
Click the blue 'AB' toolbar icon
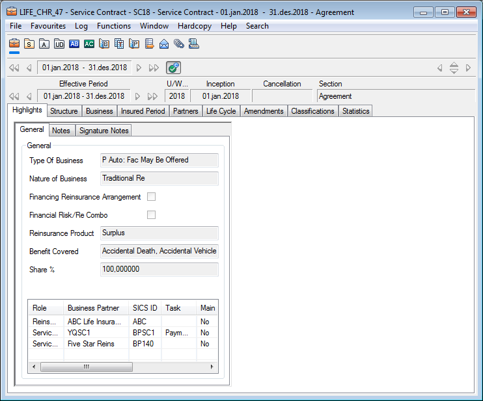[74, 44]
